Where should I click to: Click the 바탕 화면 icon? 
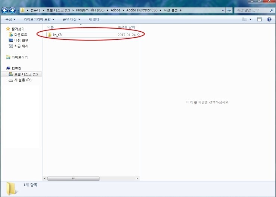11,40
